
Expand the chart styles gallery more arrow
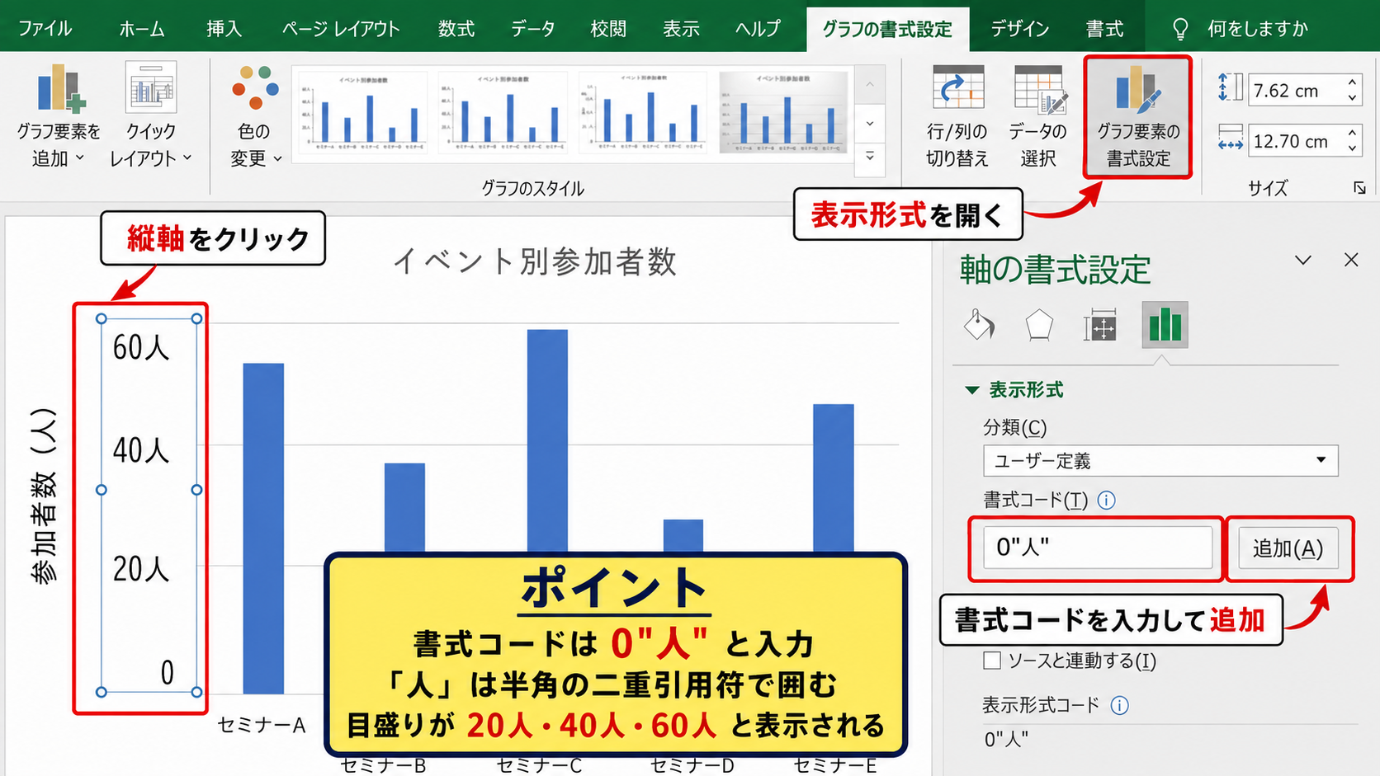pos(870,156)
